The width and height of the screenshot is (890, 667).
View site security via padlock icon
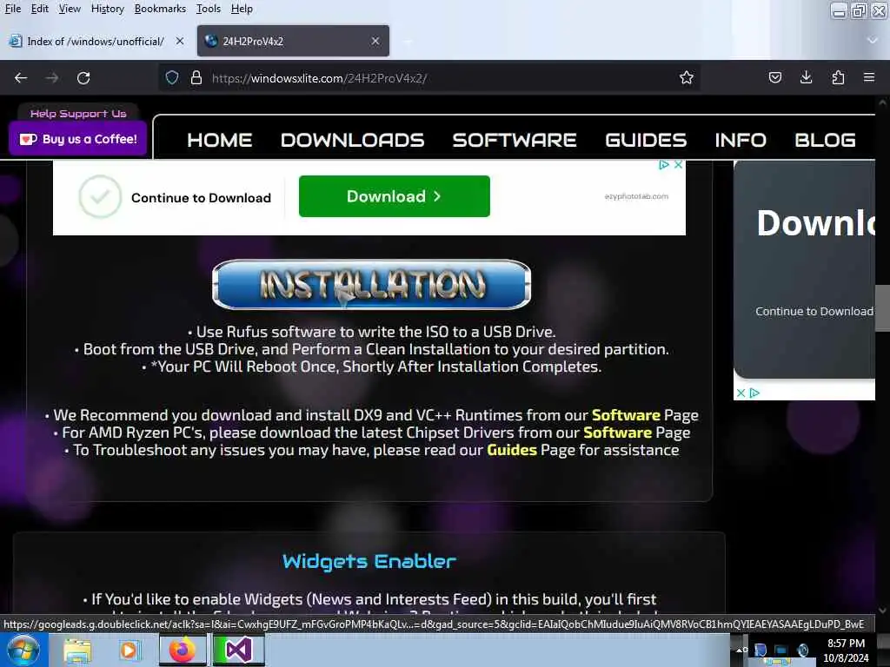click(196, 77)
